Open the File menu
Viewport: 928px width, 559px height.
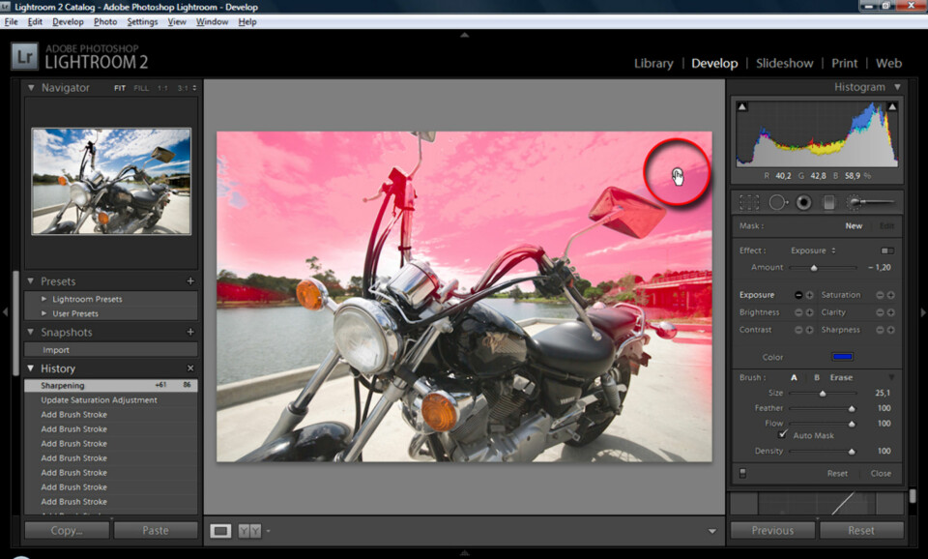pos(12,22)
